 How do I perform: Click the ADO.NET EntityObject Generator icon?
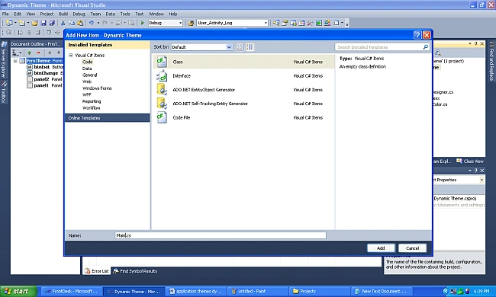tap(162, 90)
